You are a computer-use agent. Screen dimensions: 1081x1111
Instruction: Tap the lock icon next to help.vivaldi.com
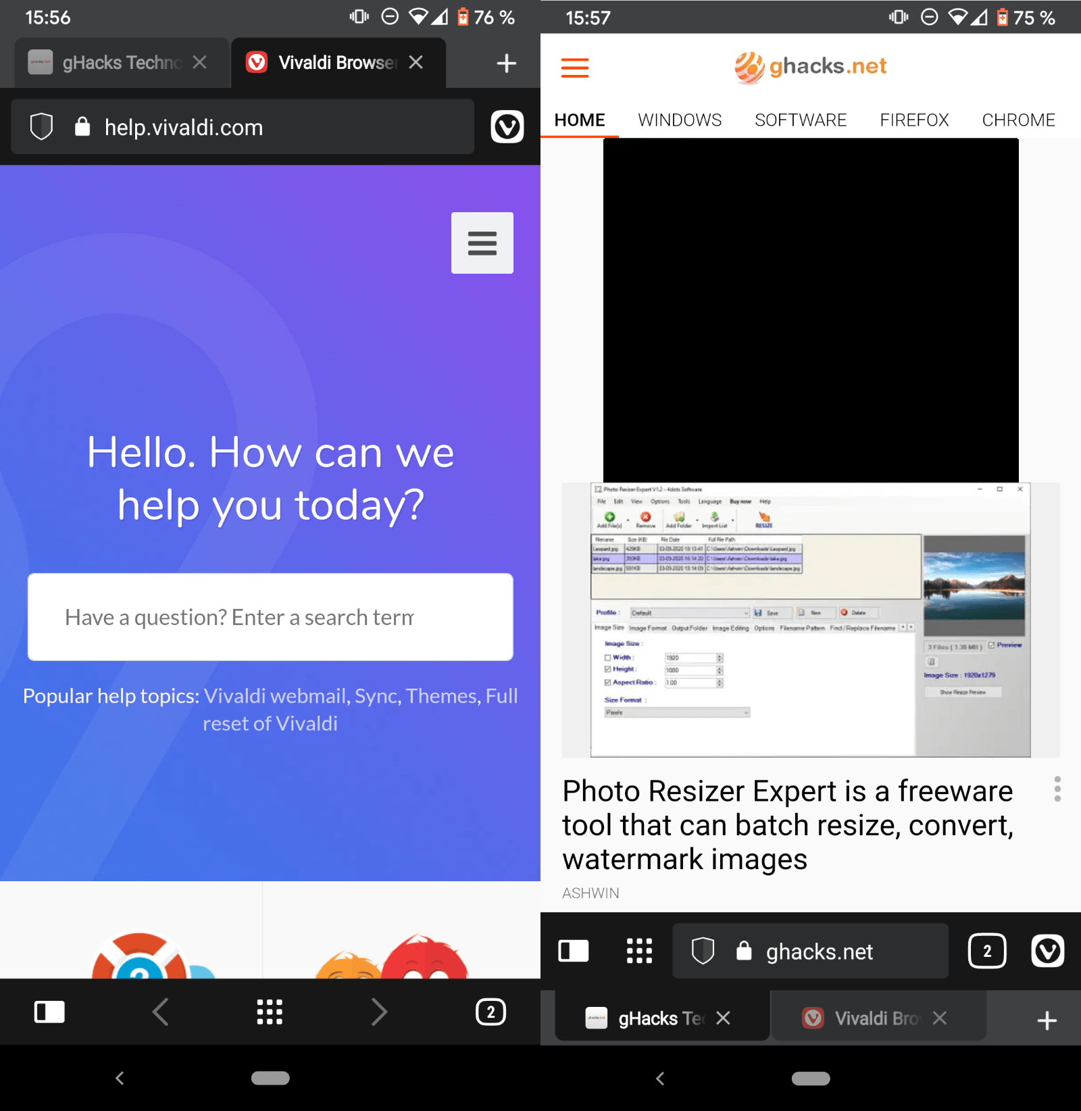coord(82,126)
